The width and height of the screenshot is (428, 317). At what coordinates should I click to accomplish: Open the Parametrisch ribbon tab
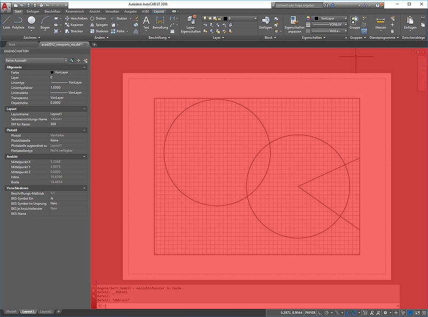pos(75,11)
